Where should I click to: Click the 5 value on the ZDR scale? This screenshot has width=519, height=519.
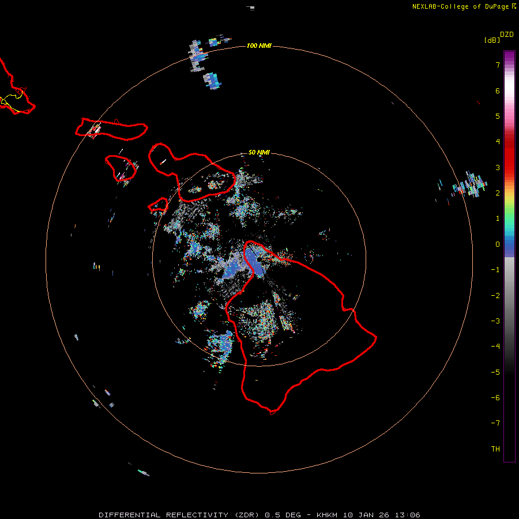(x=498, y=116)
